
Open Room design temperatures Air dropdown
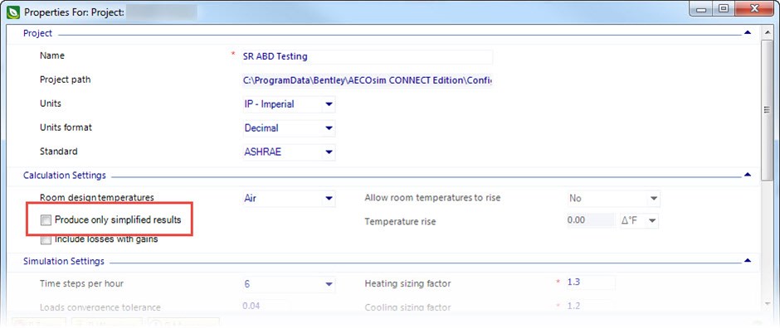[x=287, y=198]
